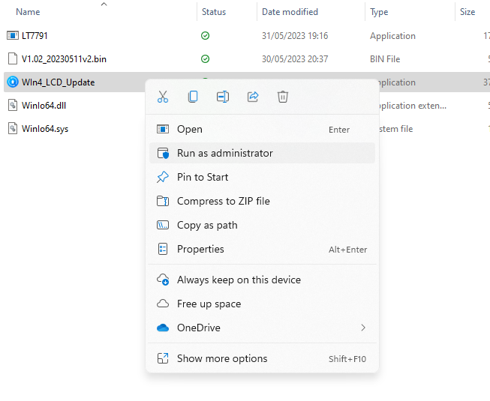Select the LT7791 application file

(x=35, y=35)
